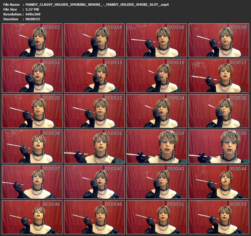Viewport: 251px width, 236px height.
Task: Pick the thumbnail timestamped 00:00:31
Action: click(94, 146)
